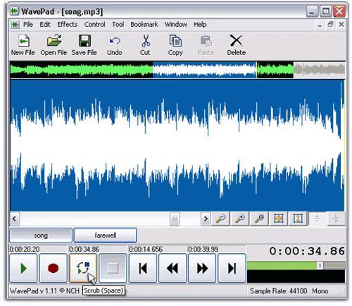352x306 pixels.
Task: Open the Effects menu
Action: pyautogui.click(x=68, y=25)
